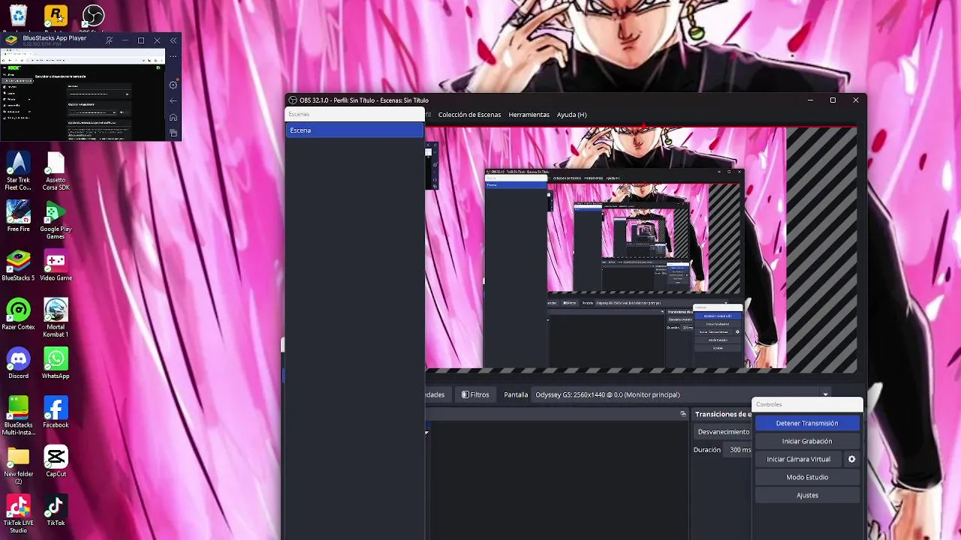961x540 pixels.
Task: Click Iniciar Grabación button
Action: [807, 441]
